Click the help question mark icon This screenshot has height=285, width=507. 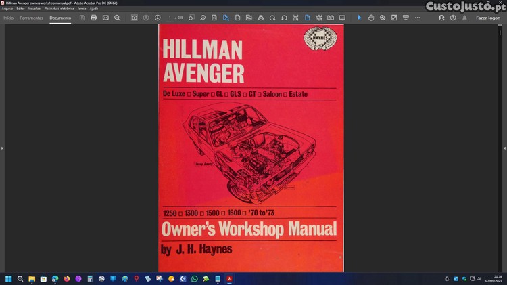453,18
